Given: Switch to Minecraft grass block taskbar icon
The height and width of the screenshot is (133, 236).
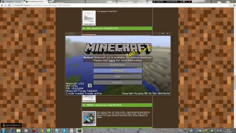Looking at the screenshot, I should [x=80, y=130].
